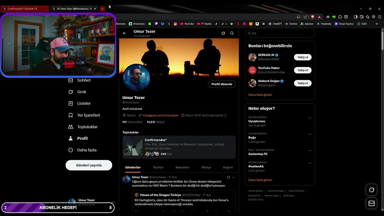
Task: Open Topluluklar in the sidebar
Action: [83, 127]
